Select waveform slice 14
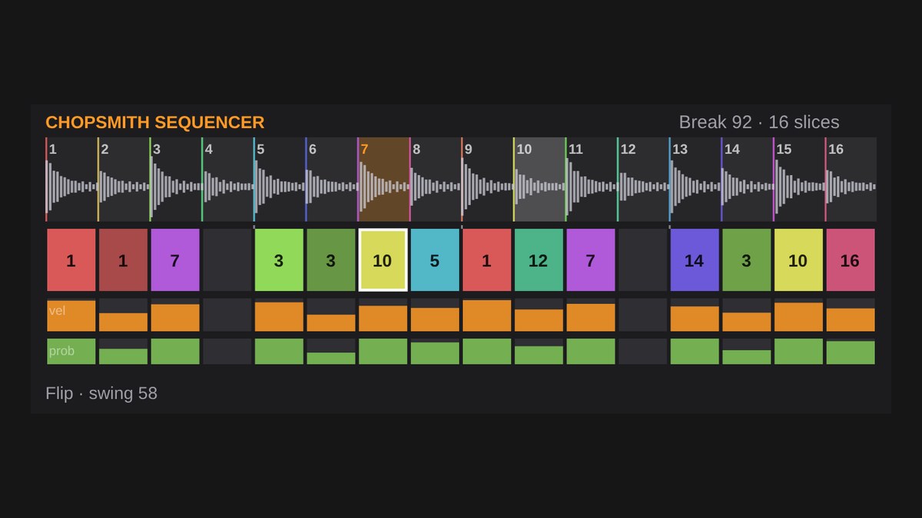The width and height of the screenshot is (922, 518). 748,180
